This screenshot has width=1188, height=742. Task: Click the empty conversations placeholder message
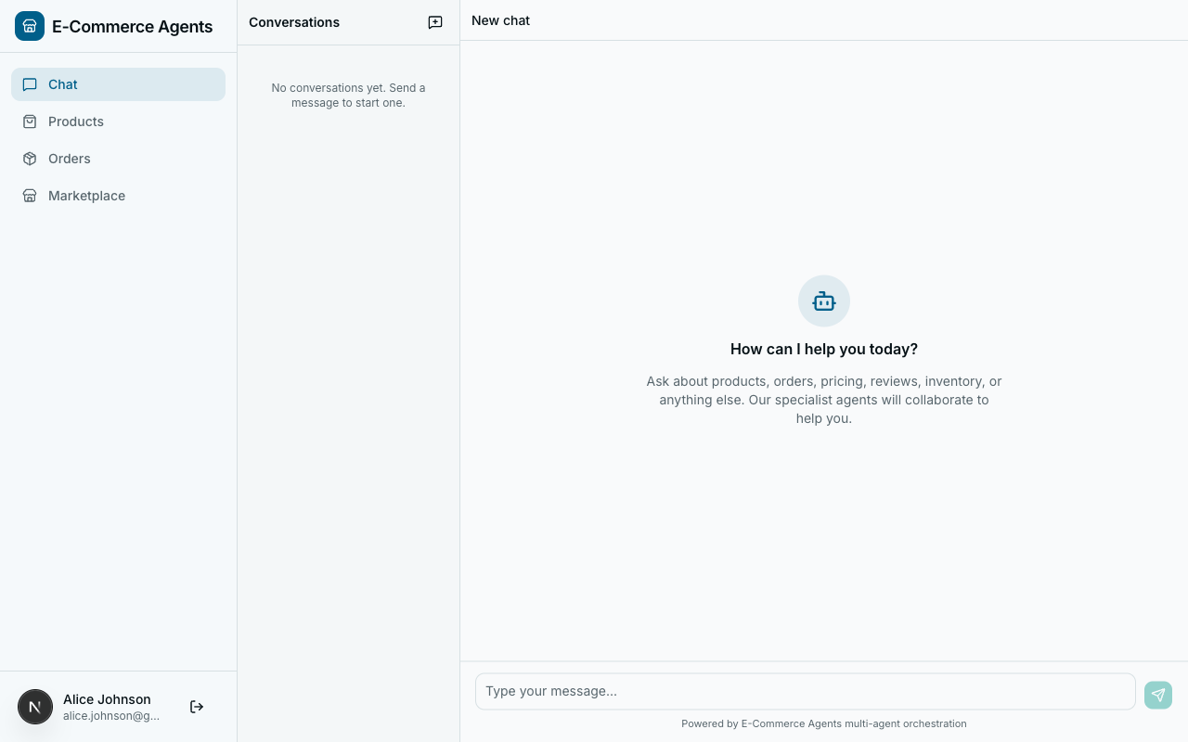(x=348, y=96)
